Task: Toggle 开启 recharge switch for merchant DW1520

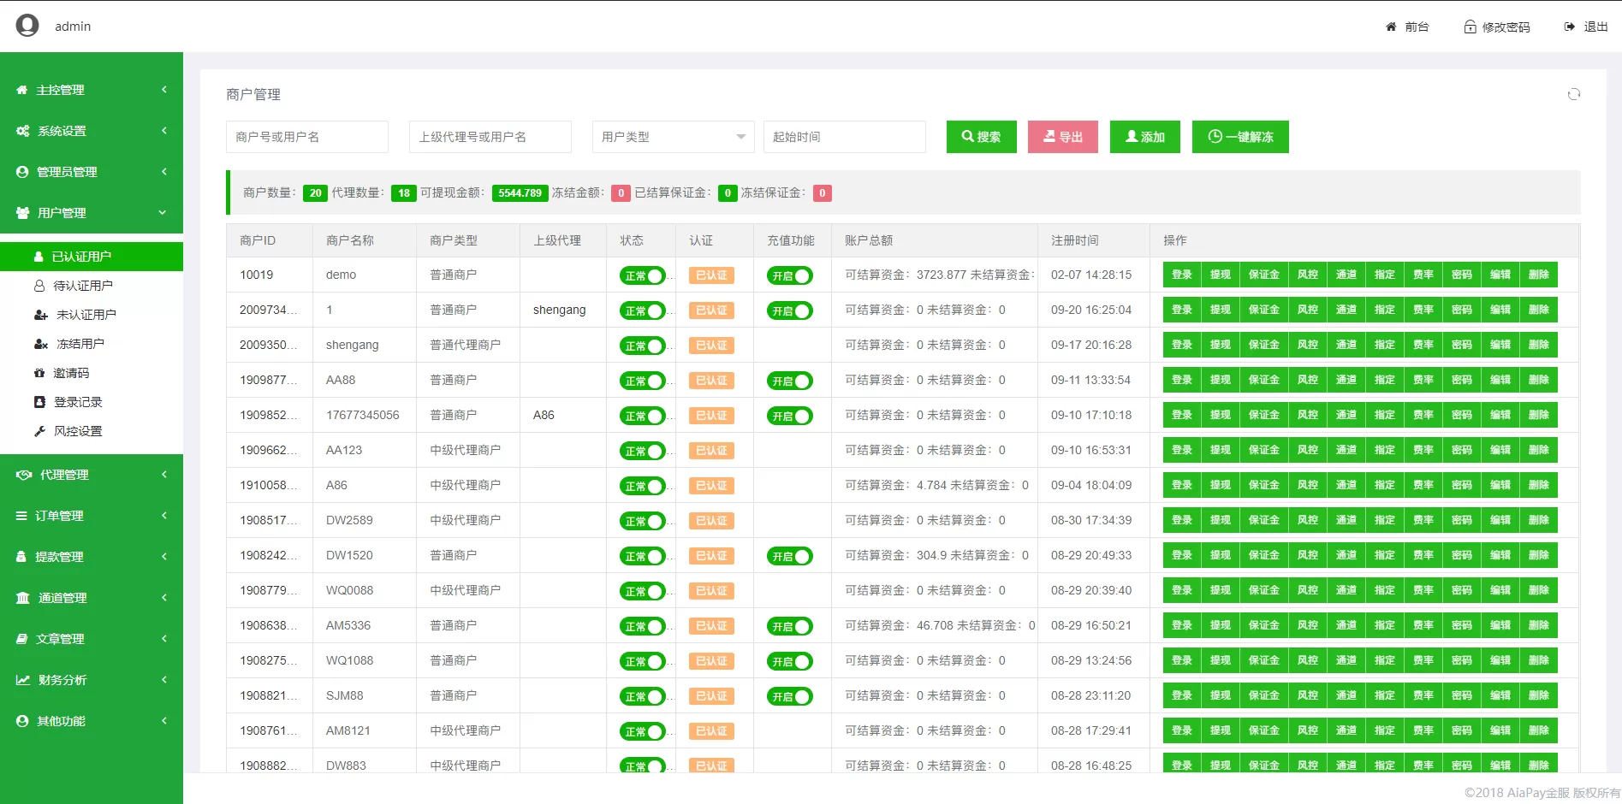Action: 789,556
